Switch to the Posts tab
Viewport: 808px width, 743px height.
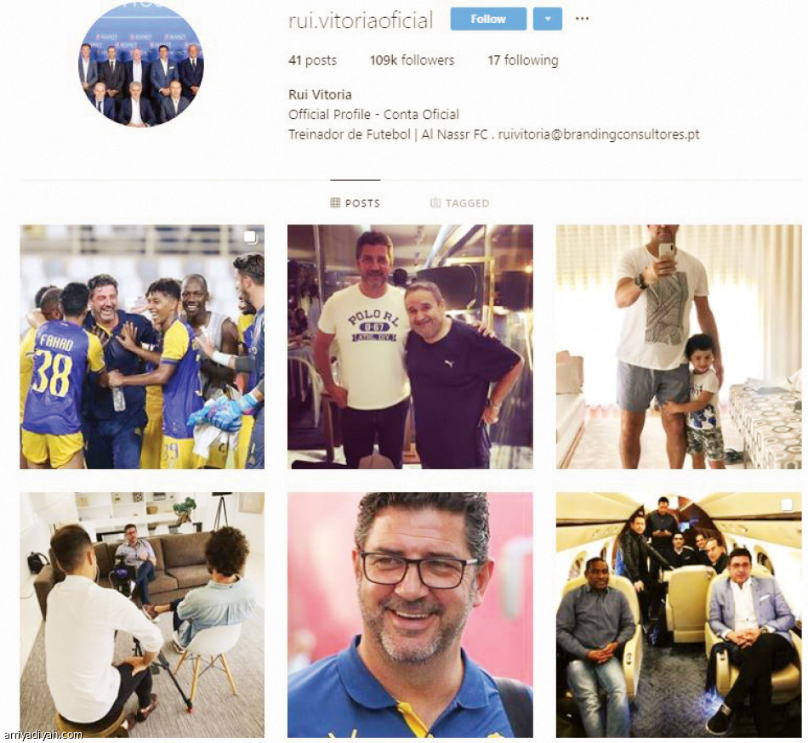tap(355, 203)
